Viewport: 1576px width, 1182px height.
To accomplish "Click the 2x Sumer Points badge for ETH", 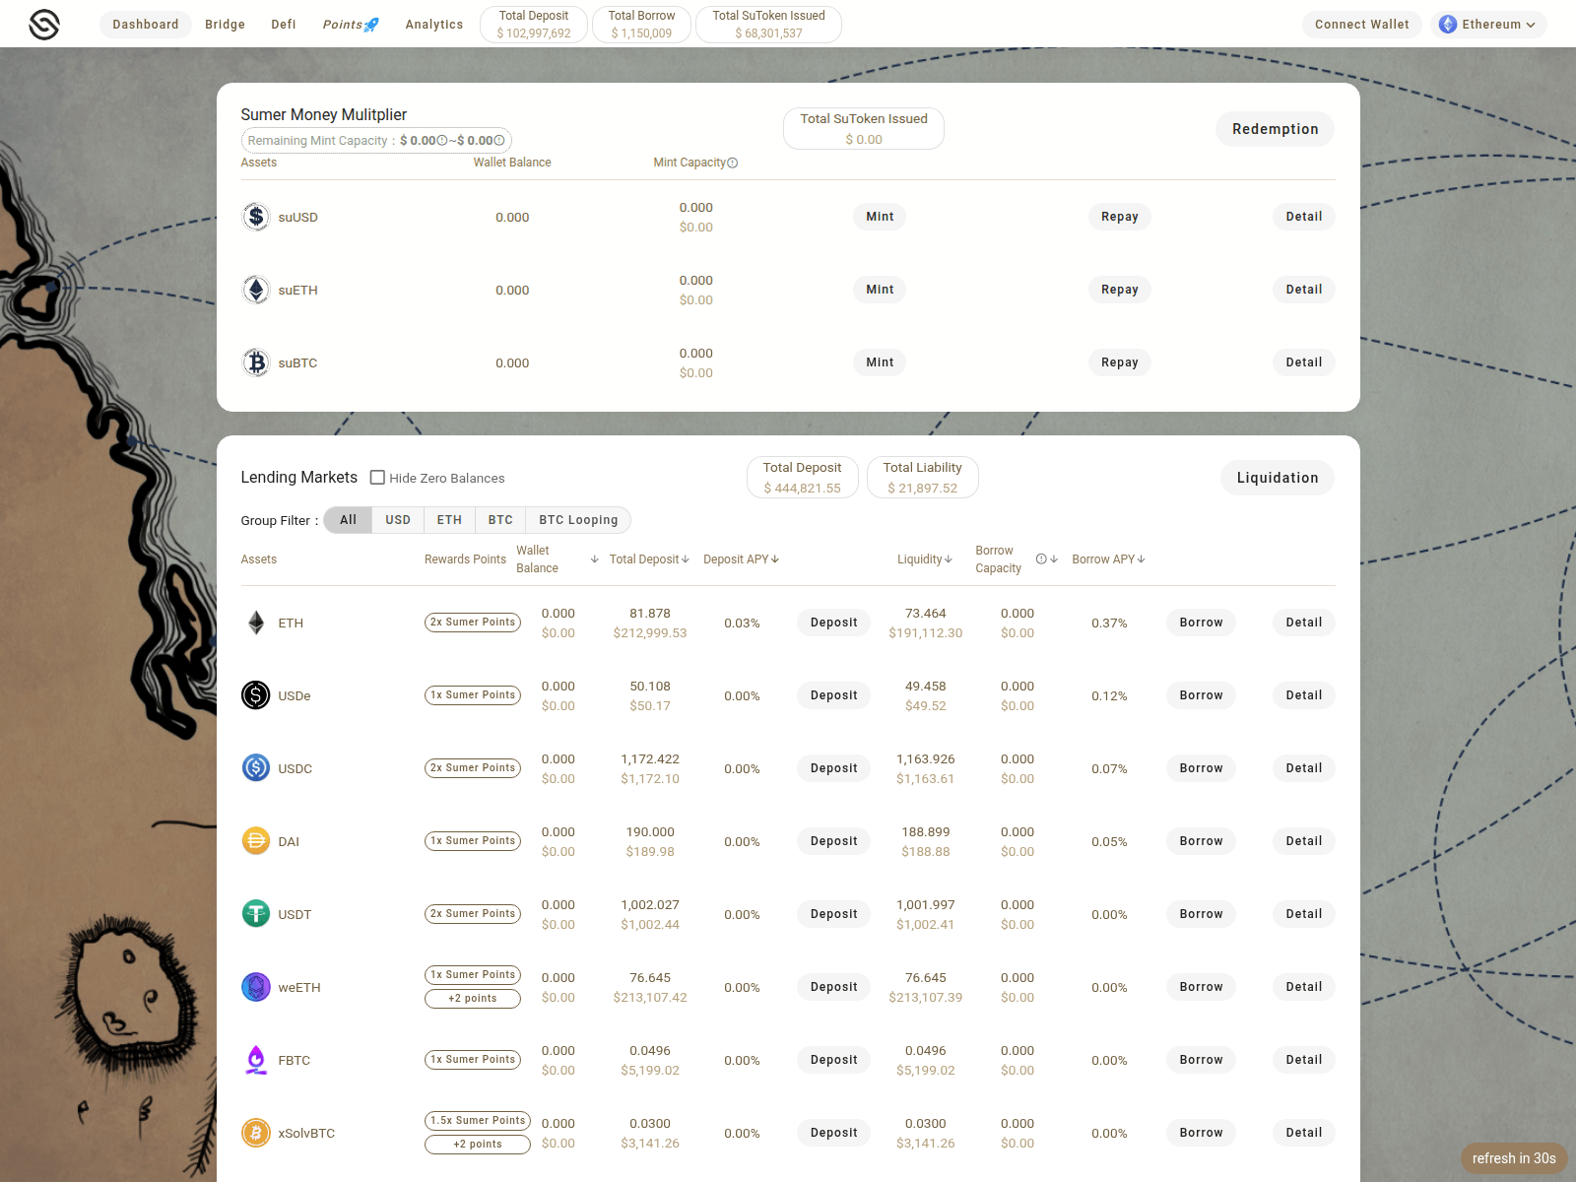I will pyautogui.click(x=473, y=623).
